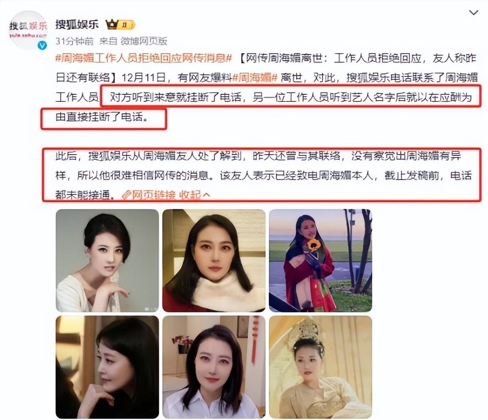488x420 pixels.
Task: Open the white scarf selfie thumbnail
Action: pyautogui.click(x=214, y=261)
